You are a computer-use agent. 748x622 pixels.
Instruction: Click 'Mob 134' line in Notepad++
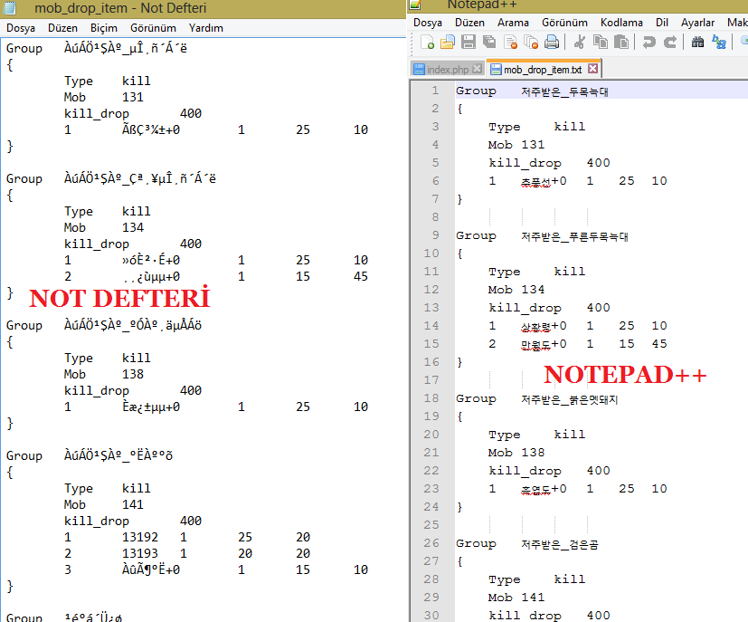(516, 290)
